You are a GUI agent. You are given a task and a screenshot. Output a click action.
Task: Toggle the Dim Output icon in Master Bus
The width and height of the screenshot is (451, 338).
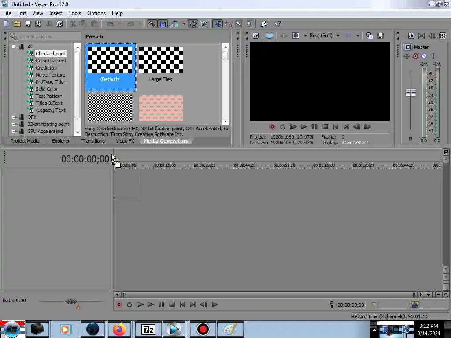(432, 36)
